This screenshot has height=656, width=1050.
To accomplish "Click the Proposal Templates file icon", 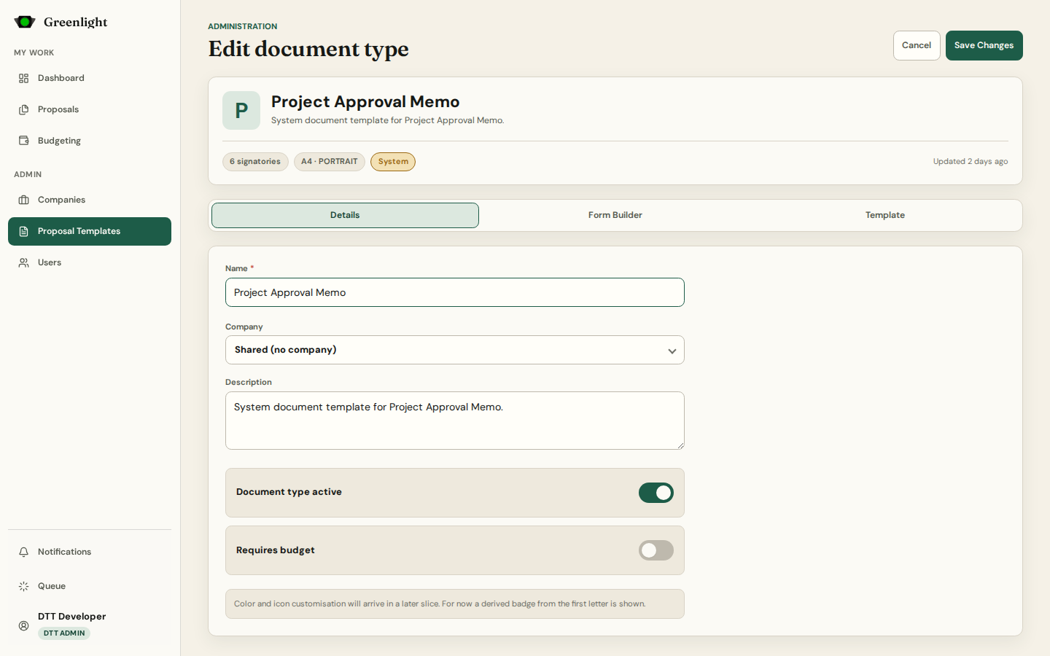I will (24, 231).
